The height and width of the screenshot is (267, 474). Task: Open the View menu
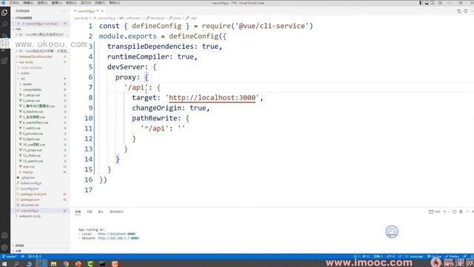56,3
